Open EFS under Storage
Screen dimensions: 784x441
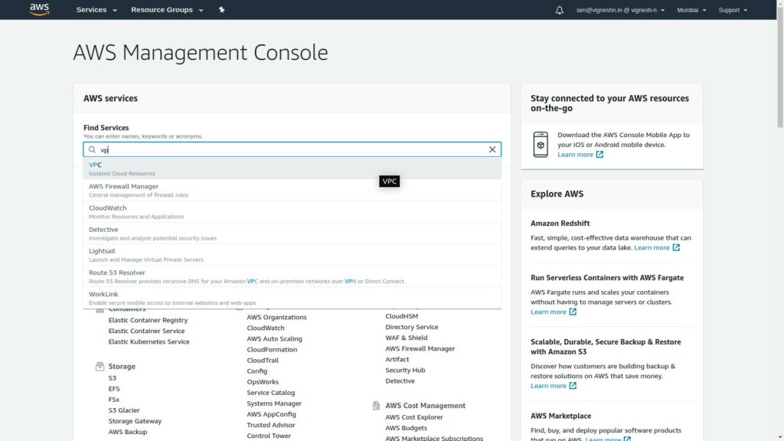pyautogui.click(x=114, y=389)
